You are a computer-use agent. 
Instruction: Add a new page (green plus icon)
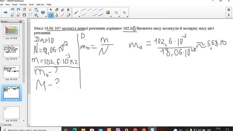[13, 15]
